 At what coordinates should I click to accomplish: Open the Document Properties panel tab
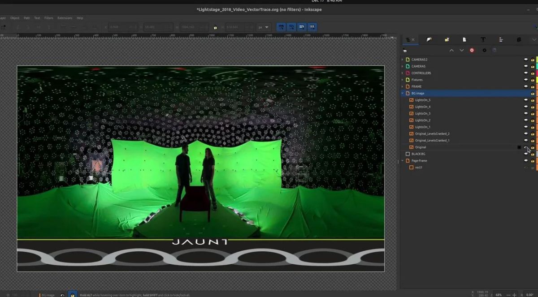(x=464, y=40)
